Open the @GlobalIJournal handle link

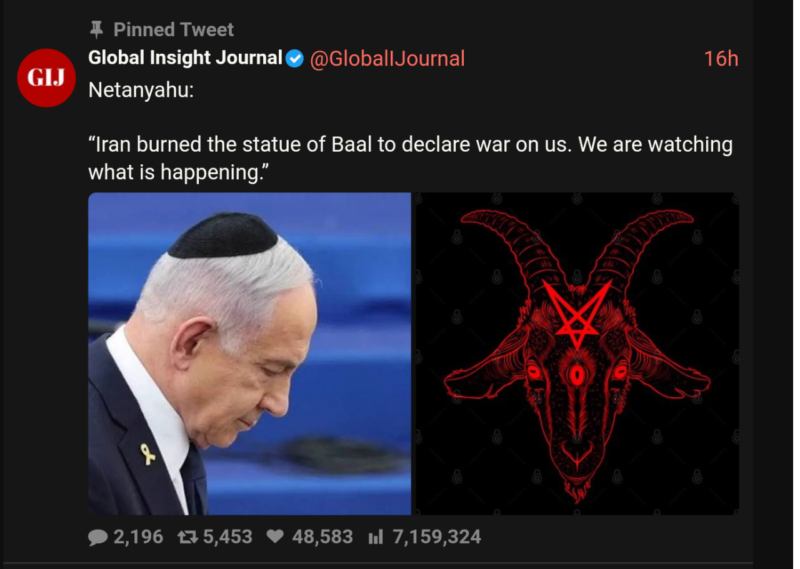(387, 59)
